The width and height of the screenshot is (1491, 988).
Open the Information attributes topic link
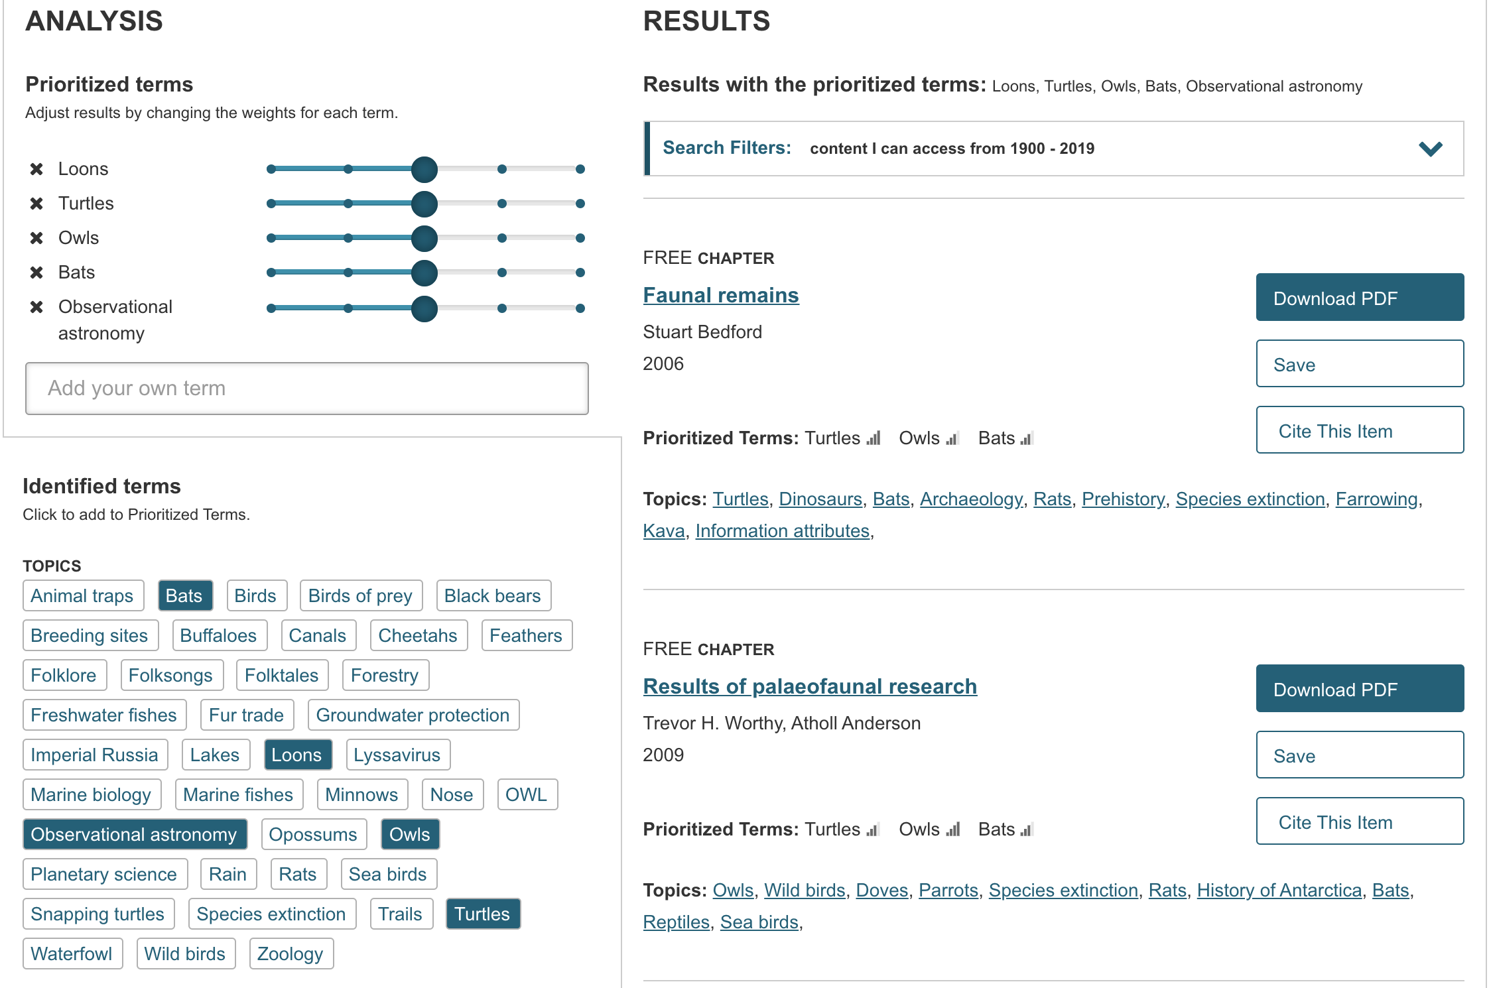pyautogui.click(x=783, y=531)
